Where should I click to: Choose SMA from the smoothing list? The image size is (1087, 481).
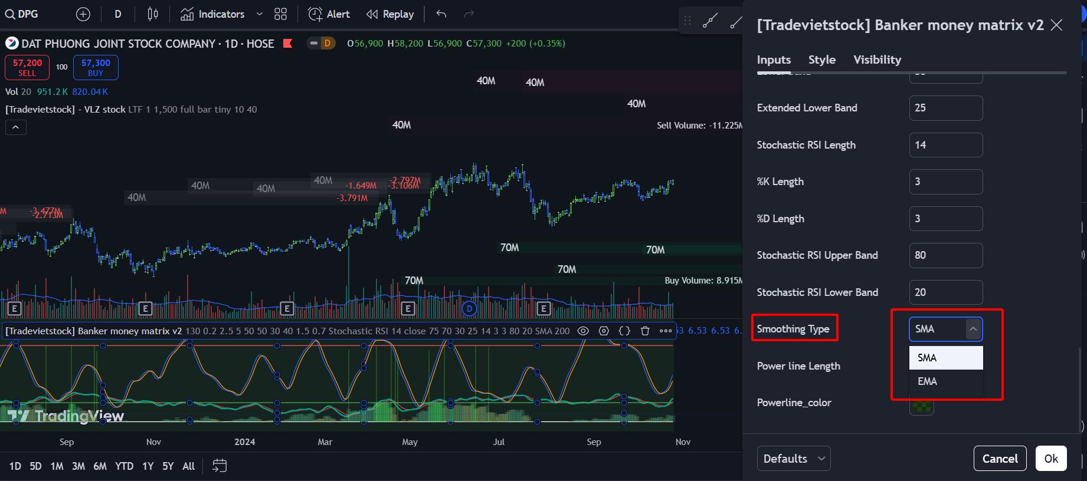(946, 358)
